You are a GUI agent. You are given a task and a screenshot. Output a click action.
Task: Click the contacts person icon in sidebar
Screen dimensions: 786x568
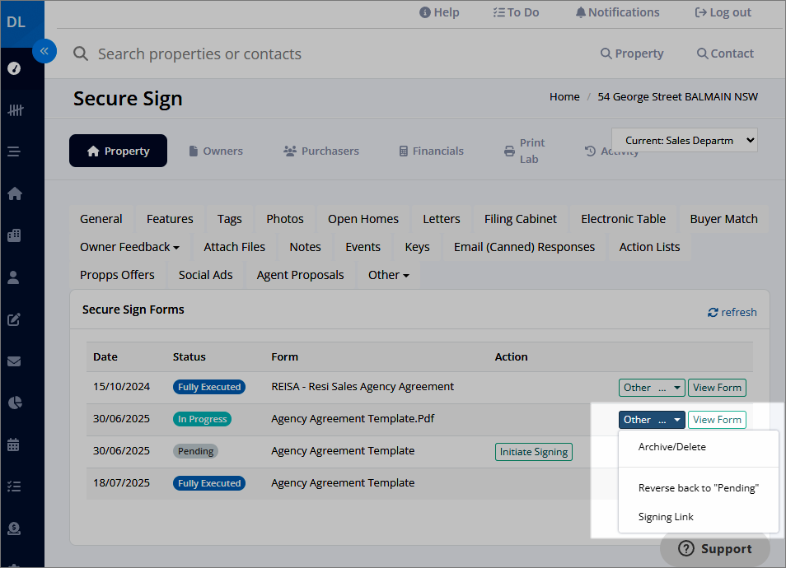(x=12, y=277)
